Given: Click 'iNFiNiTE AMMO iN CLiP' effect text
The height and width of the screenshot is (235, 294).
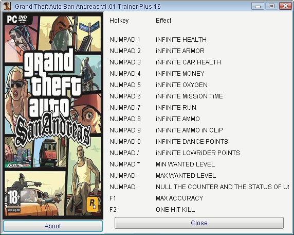Looking at the screenshot, I should (189, 130).
